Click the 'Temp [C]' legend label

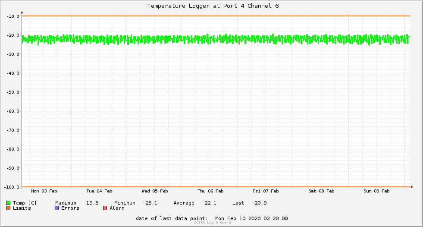[x=25, y=203]
